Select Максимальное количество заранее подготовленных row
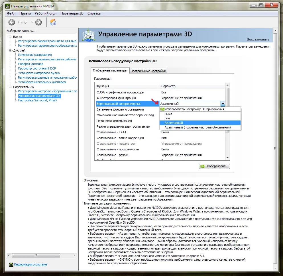This screenshot has width=283, height=276. click(x=127, y=115)
